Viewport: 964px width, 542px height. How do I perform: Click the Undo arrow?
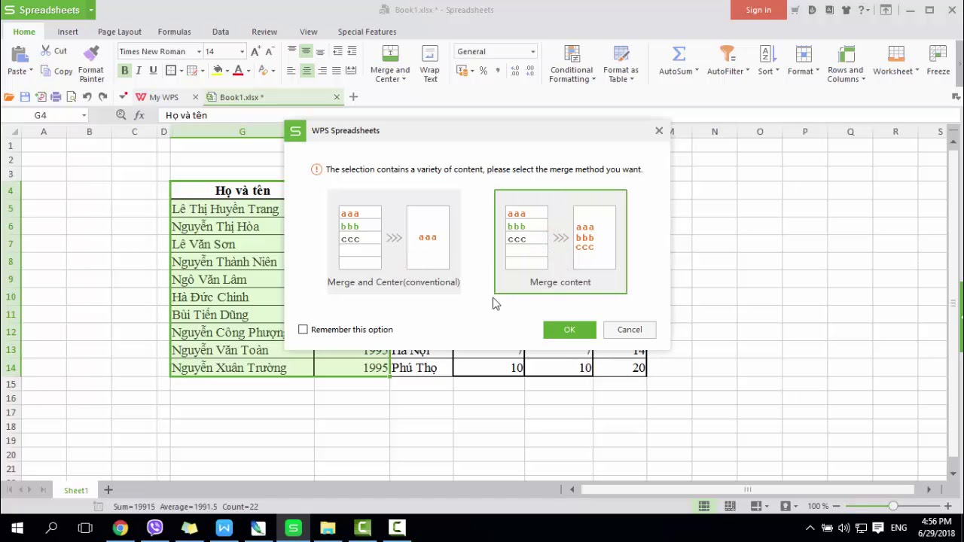87,96
